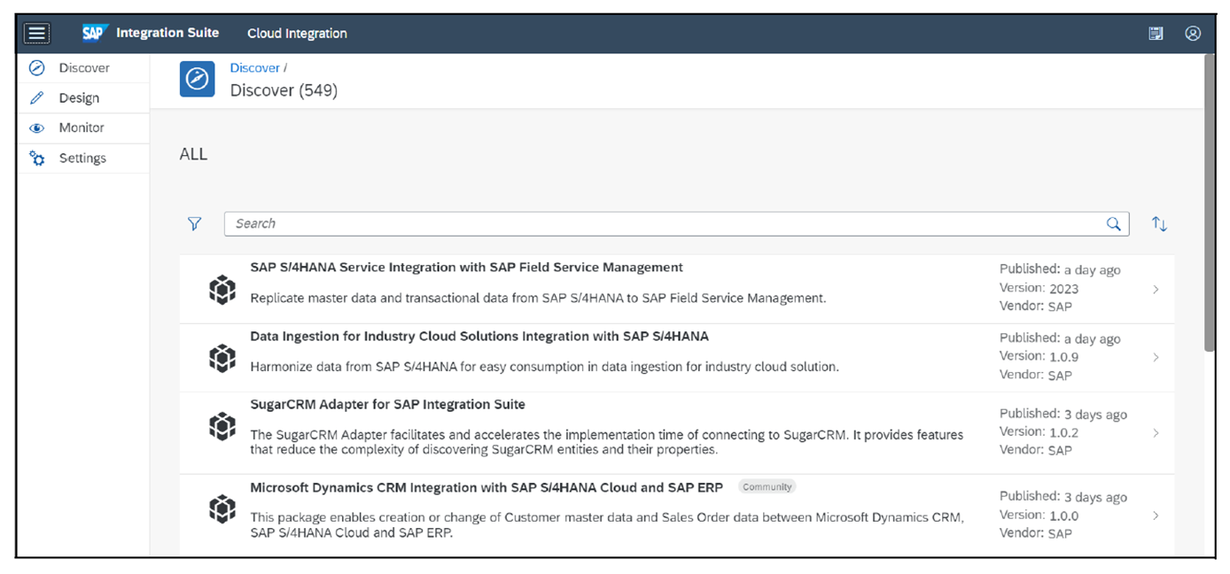Screen dimensions: 1230x574
Task: Open the Design pencil icon
Action: [35, 97]
